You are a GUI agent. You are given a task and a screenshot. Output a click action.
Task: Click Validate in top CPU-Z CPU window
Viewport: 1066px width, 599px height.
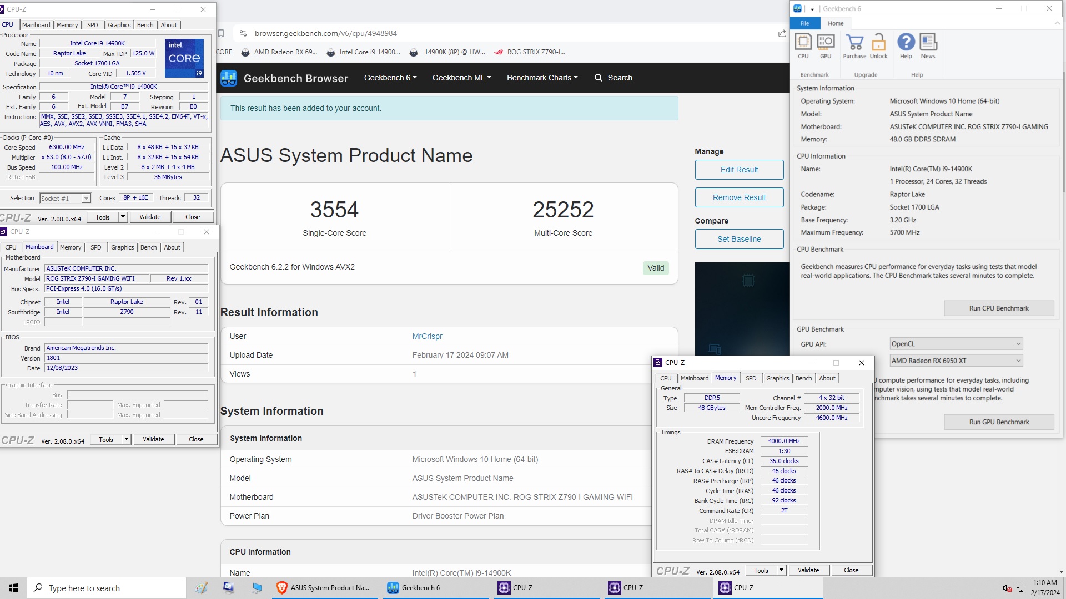click(150, 217)
